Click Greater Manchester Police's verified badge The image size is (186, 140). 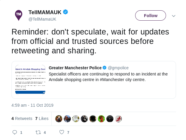(105, 68)
